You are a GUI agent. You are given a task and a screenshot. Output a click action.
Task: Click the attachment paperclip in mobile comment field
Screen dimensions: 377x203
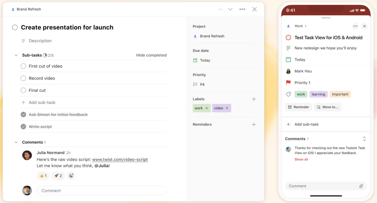point(361,186)
